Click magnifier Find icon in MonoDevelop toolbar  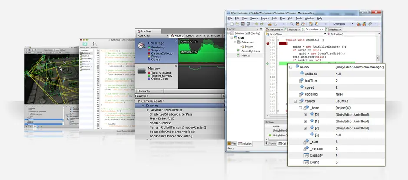point(292,24)
